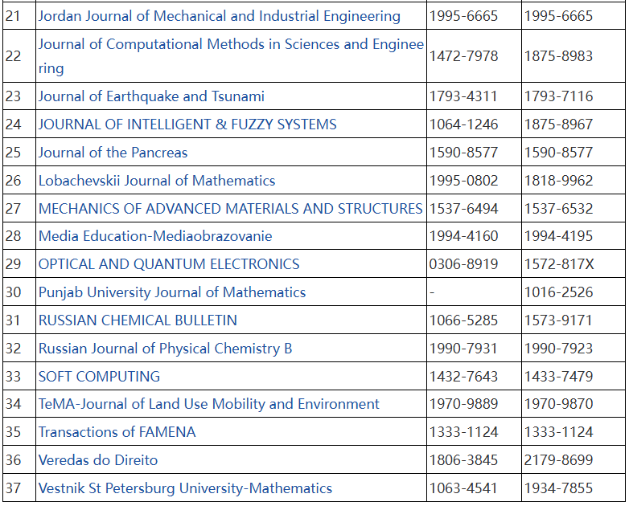Select ISSN 1994-4195 cell
The height and width of the screenshot is (506, 629).
click(x=573, y=236)
